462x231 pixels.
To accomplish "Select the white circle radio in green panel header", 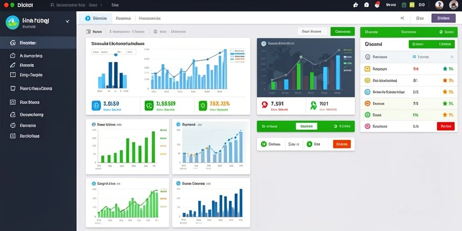I will pyautogui.click(x=441, y=32).
